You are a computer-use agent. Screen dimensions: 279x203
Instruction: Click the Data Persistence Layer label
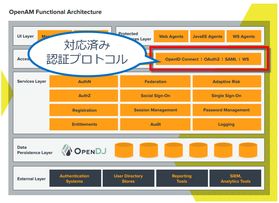35,150
